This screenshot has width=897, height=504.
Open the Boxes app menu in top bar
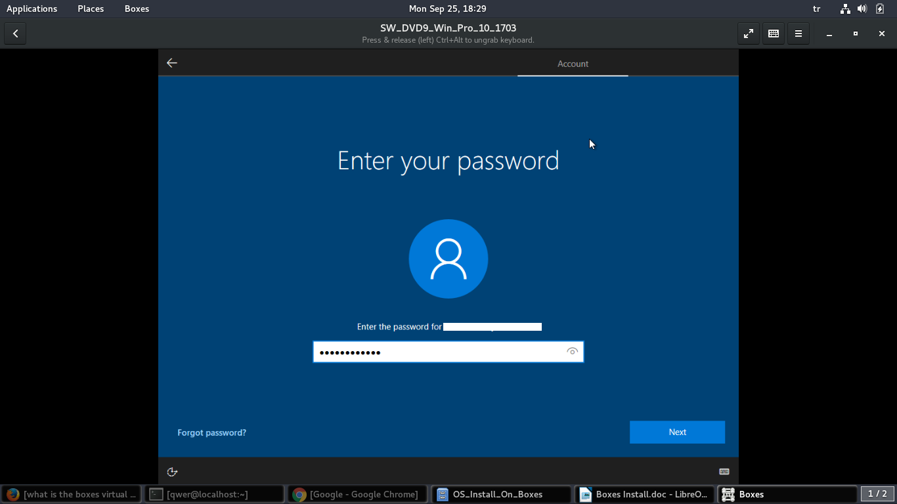pos(137,9)
